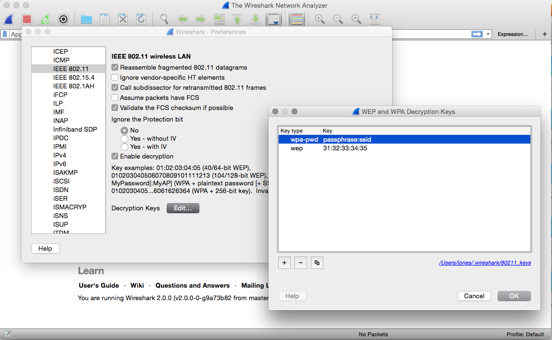Click the Edit... decryption keys button

pos(183,208)
